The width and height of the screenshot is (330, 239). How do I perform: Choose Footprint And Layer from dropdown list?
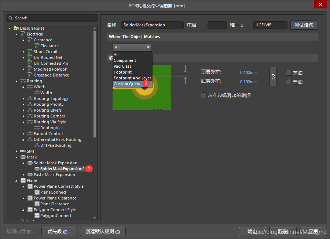click(x=132, y=78)
